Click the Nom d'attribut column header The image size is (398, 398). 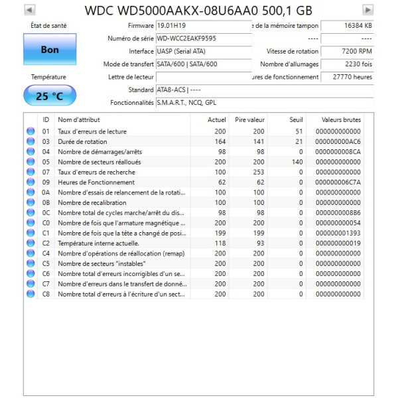tap(122, 120)
